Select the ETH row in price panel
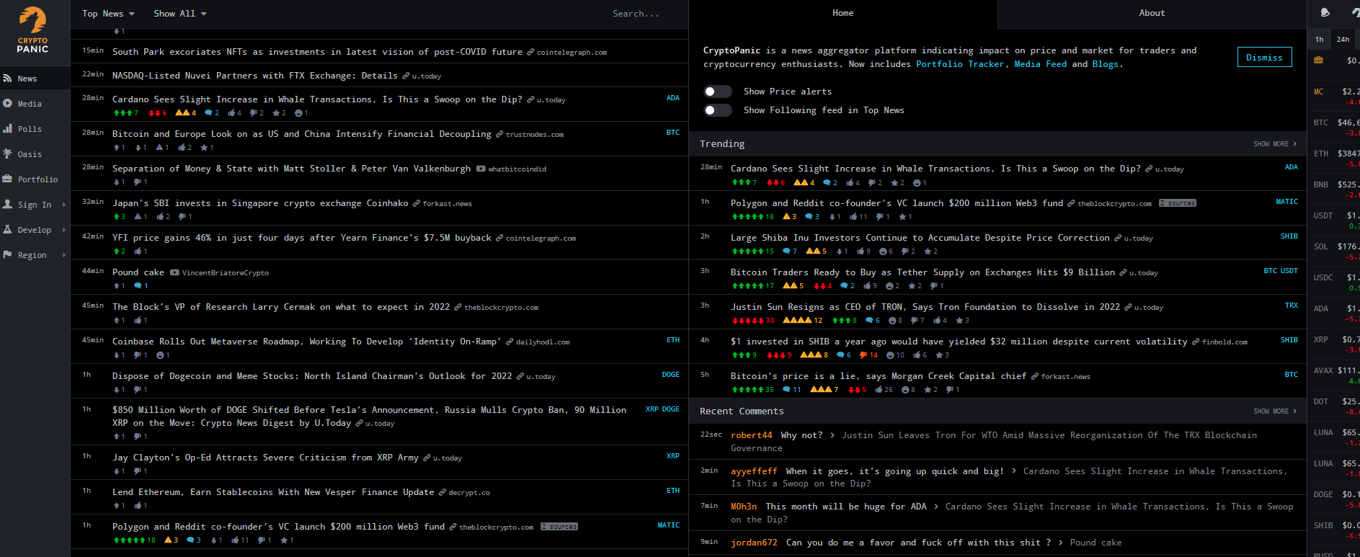1360x557 pixels. pos(1334,159)
